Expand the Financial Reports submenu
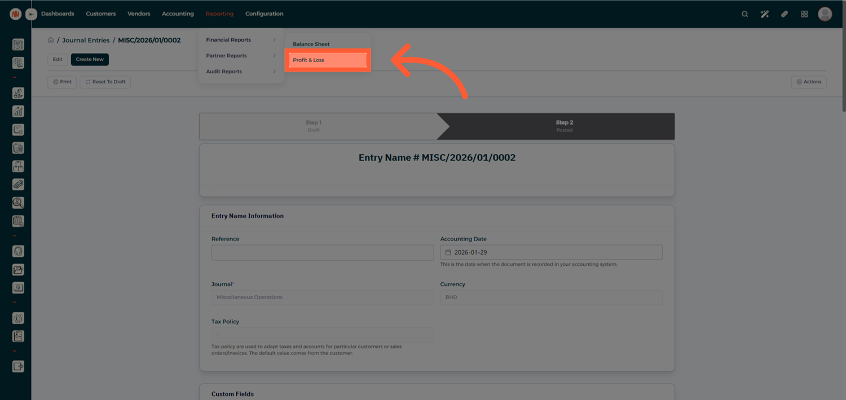846x400 pixels. pos(241,40)
